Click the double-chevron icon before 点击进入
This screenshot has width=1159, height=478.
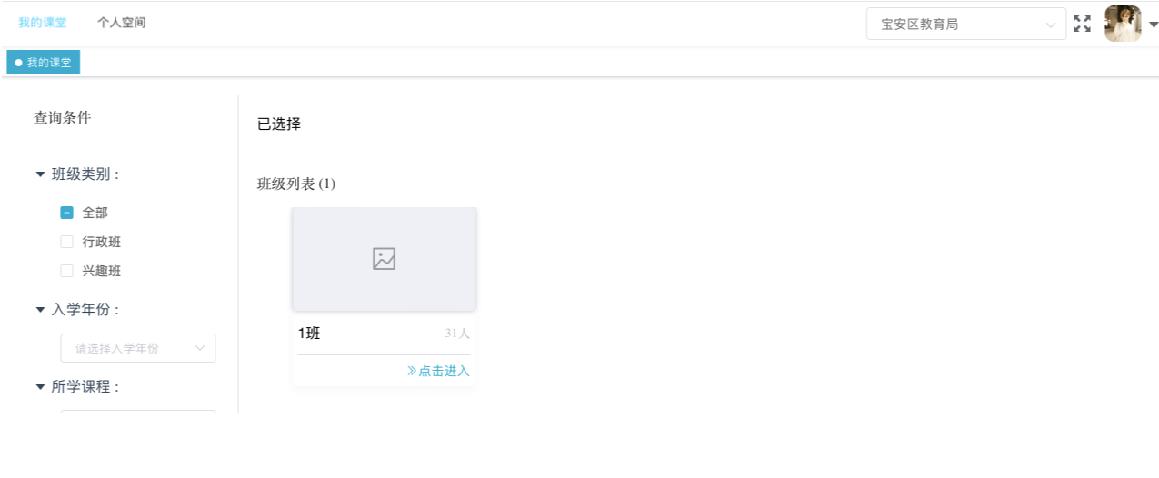point(412,371)
